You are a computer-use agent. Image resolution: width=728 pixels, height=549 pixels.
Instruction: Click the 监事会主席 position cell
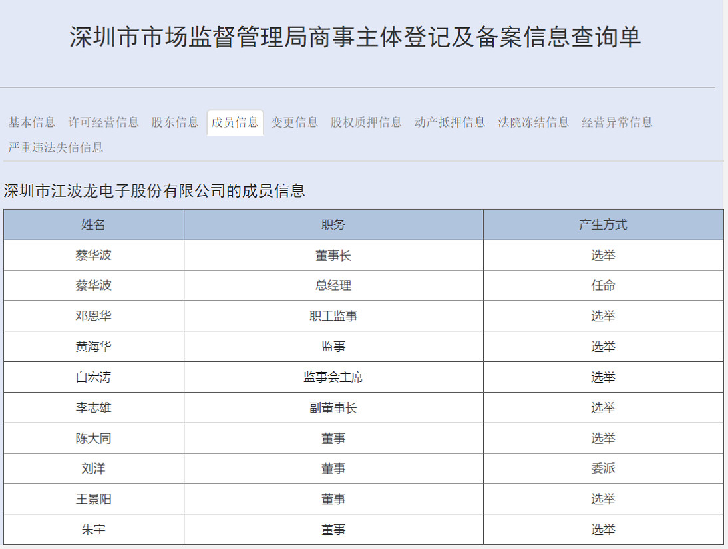click(333, 377)
